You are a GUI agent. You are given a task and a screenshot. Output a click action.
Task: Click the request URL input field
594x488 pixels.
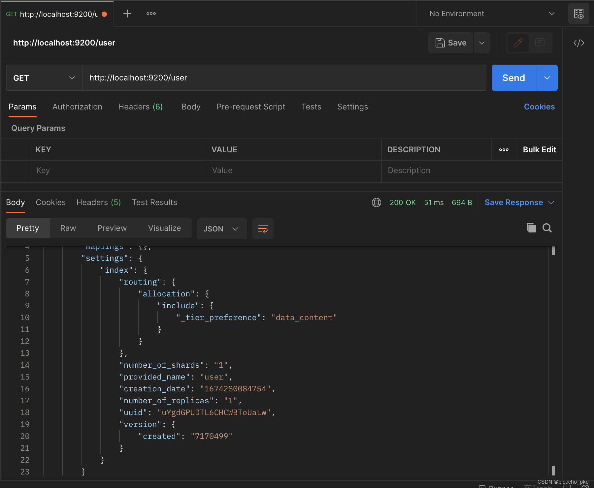[x=284, y=78]
